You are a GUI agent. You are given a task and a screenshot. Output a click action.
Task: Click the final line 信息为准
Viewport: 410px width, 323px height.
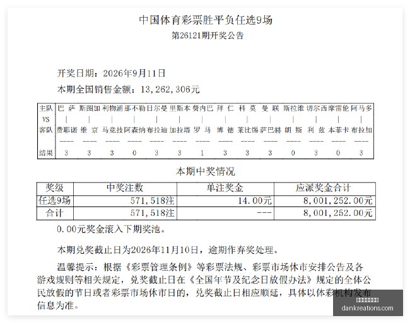click(58, 305)
